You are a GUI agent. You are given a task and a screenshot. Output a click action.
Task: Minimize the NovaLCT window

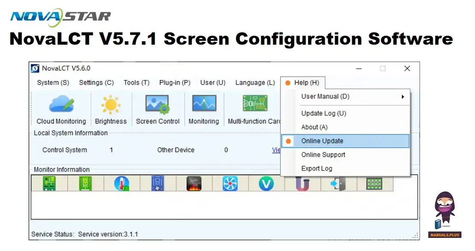pos(359,68)
